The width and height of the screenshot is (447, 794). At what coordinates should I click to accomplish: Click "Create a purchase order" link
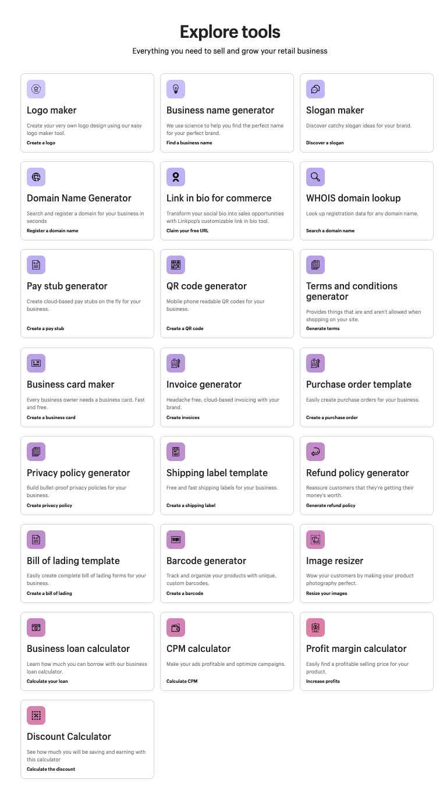[x=332, y=417]
